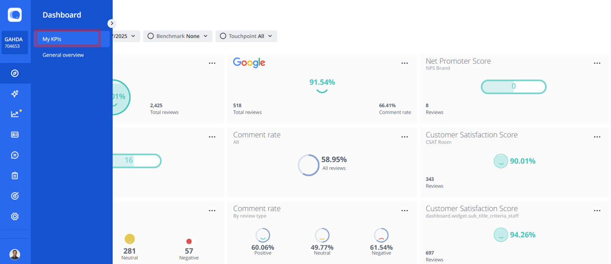Open the statistics chart icon with notification dot
Screen dimensions: 611x264
(15, 114)
